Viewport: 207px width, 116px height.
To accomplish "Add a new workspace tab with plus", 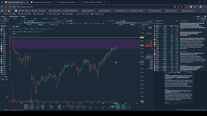I will point(71,19).
